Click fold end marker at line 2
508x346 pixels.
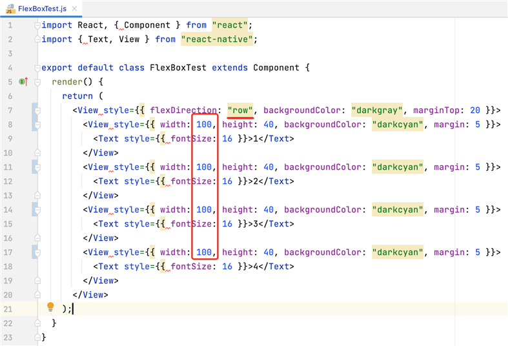click(x=37, y=39)
